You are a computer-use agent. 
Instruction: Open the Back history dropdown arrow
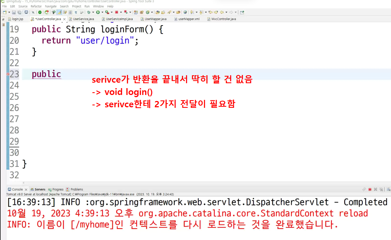click(226, 12)
